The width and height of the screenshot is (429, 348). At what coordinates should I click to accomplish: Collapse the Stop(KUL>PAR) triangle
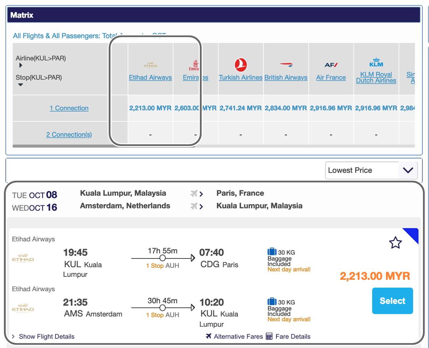click(x=20, y=85)
